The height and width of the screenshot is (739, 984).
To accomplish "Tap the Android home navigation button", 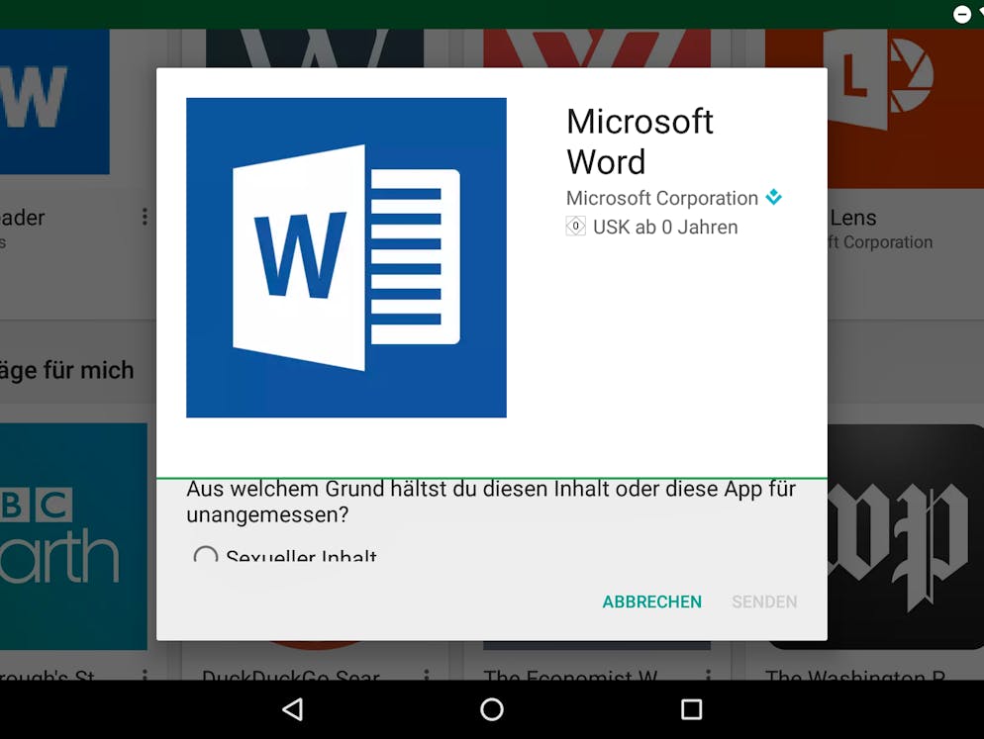I will click(x=492, y=709).
